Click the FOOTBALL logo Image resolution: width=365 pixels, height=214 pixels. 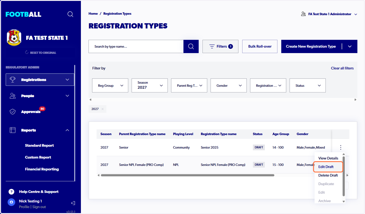tap(23, 14)
